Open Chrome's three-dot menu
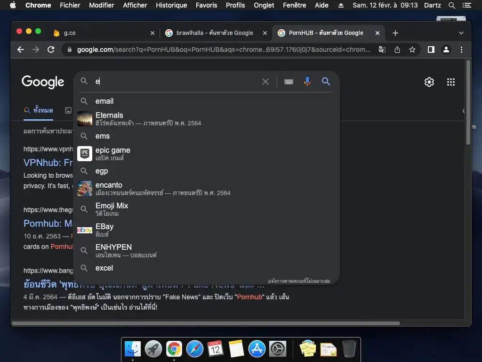This screenshot has width=482, height=362. (x=461, y=49)
